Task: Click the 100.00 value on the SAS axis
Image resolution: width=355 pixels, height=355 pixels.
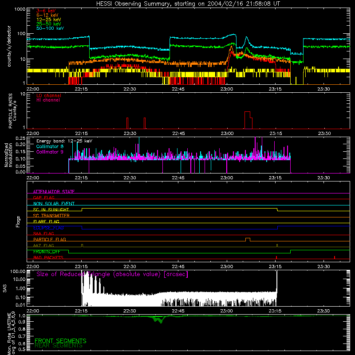Action: pyautogui.click(x=18, y=271)
